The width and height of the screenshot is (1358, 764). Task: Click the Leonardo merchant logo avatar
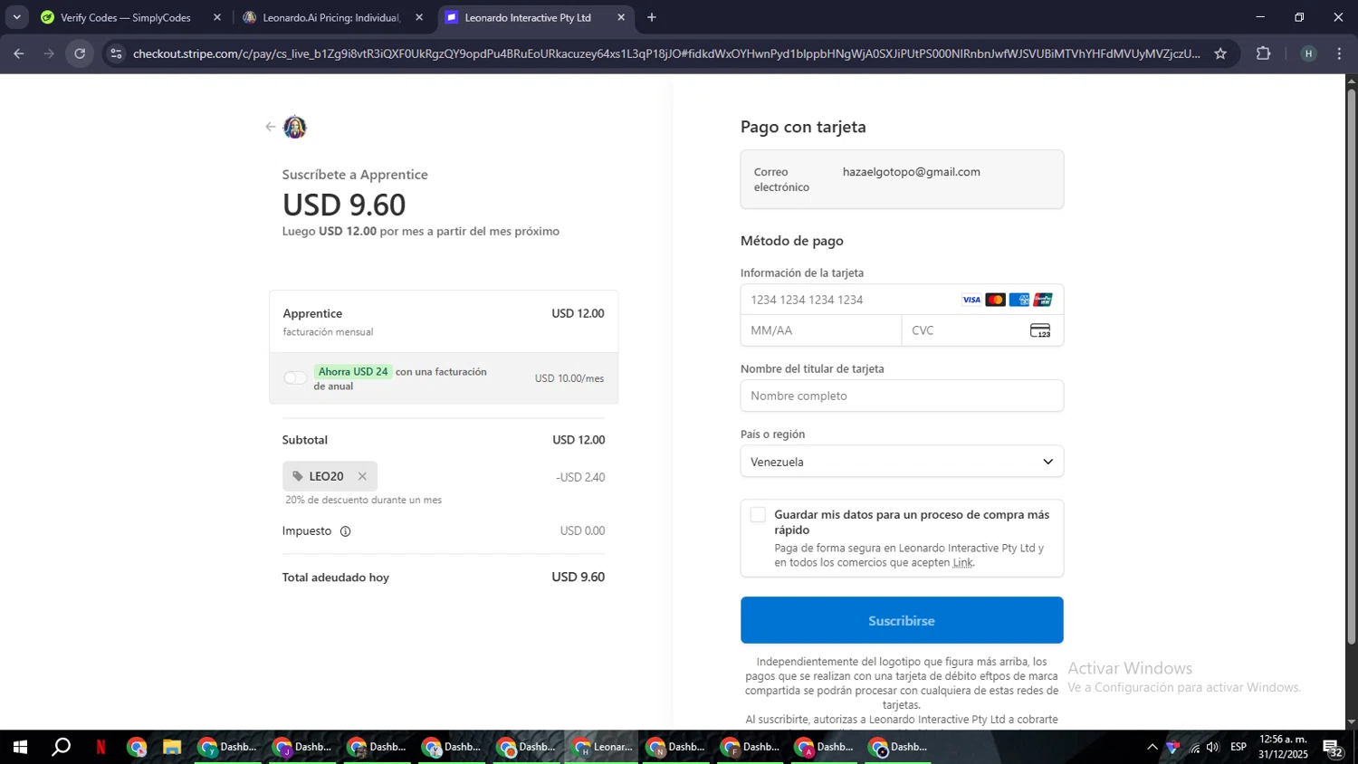pyautogui.click(x=295, y=127)
